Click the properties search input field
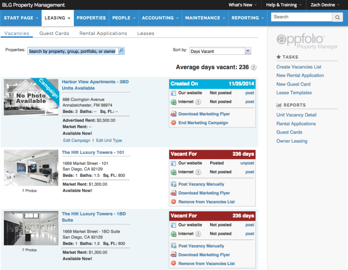This screenshot has height=270, width=348. pos(72,51)
